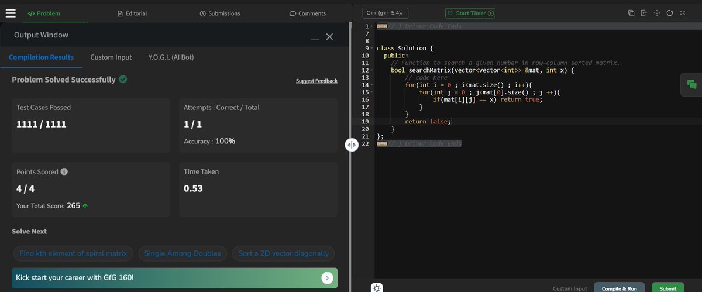
Task: Click the panel splitter handle icon
Action: [351, 145]
